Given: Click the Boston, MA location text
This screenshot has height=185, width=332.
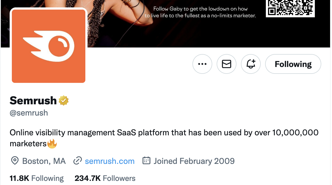Looking at the screenshot, I should coord(44,161).
